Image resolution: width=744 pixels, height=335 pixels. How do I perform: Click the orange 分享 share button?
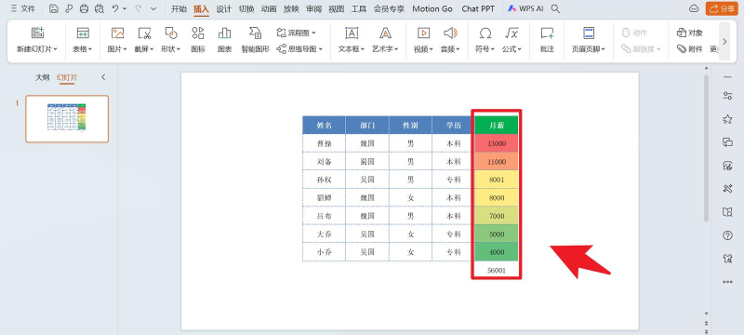[722, 8]
